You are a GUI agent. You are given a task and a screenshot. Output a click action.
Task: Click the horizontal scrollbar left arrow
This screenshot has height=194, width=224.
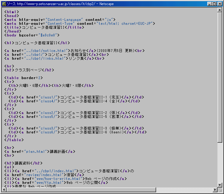(4, 190)
